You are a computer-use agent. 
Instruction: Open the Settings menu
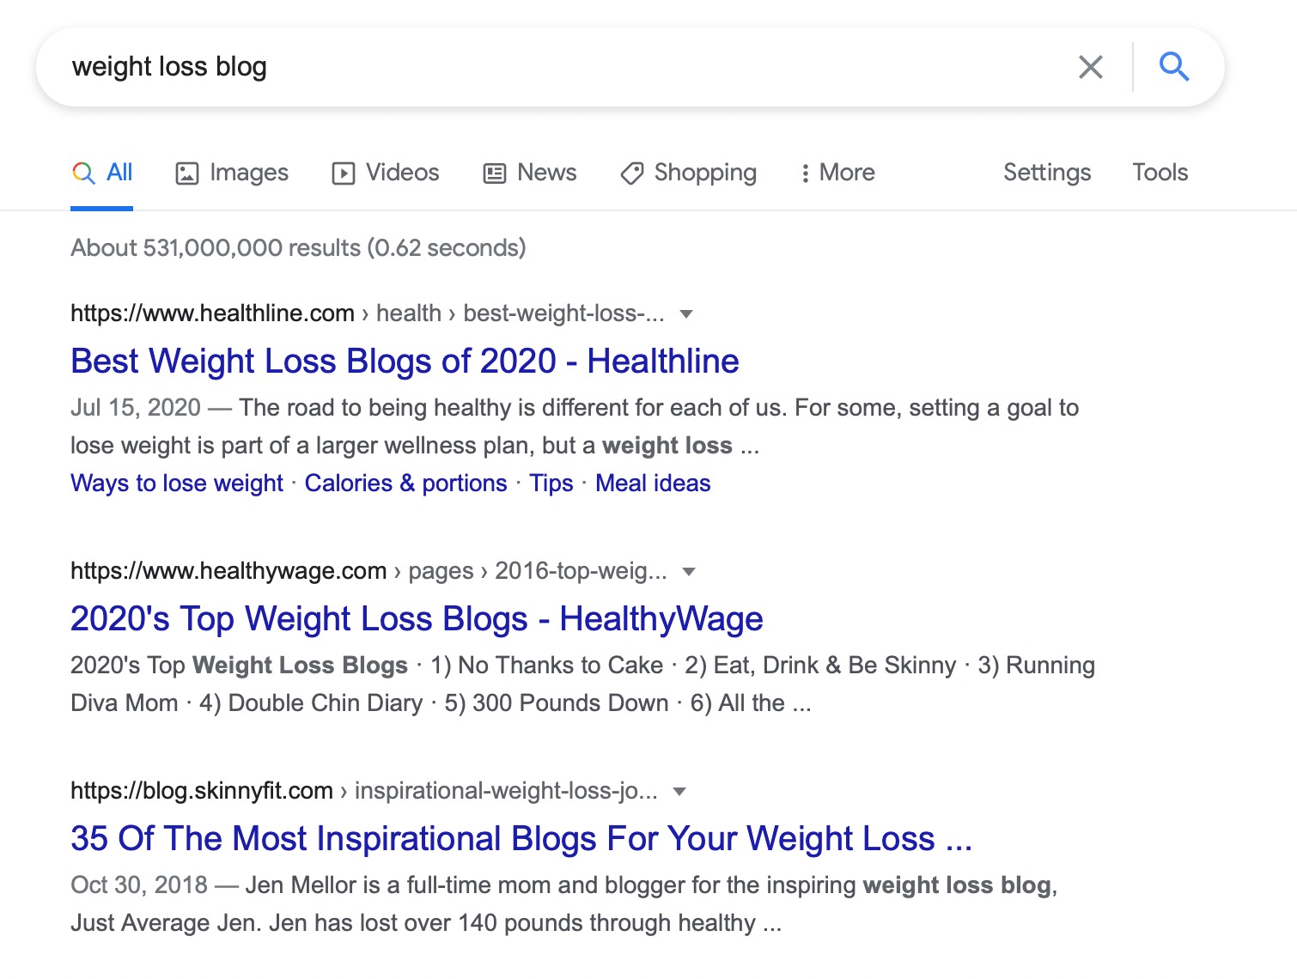(x=1047, y=173)
